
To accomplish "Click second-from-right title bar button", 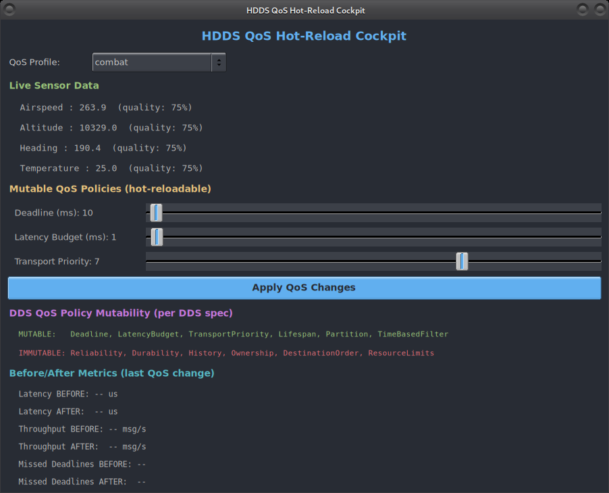I will 583,9.
